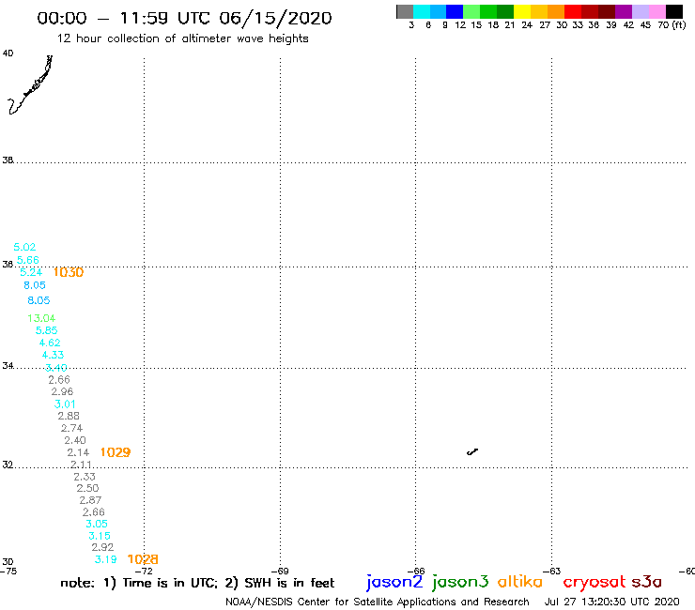This screenshot has width=695, height=610.
Task: Click the 3.05 wave height value
Action: 97,524
